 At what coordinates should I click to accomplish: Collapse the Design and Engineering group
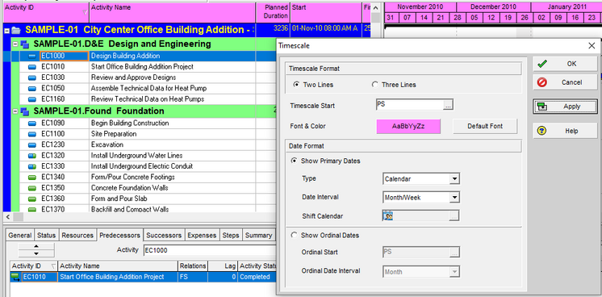[x=15, y=44]
